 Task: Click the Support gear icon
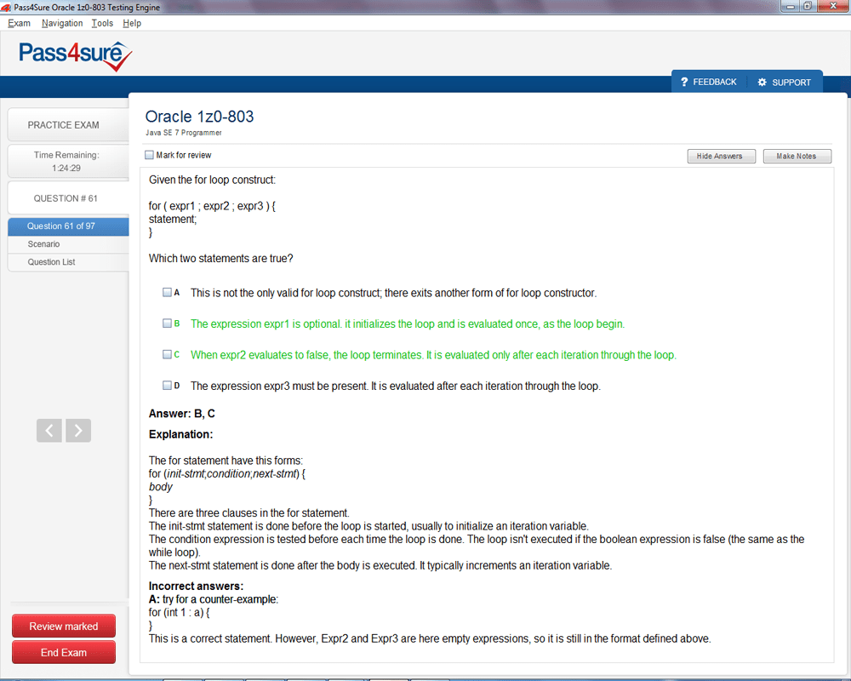(762, 82)
